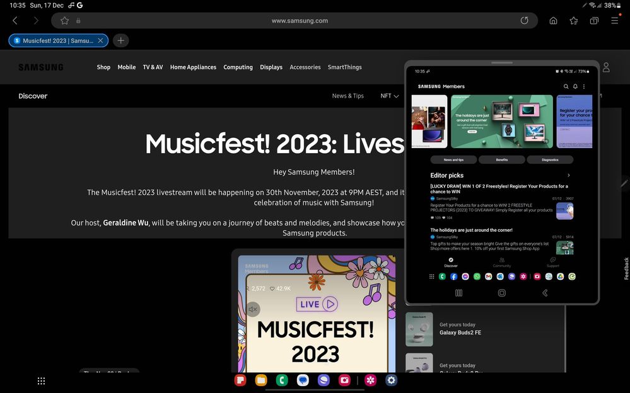Click the www.samsung.com address bar

pyautogui.click(x=295, y=21)
